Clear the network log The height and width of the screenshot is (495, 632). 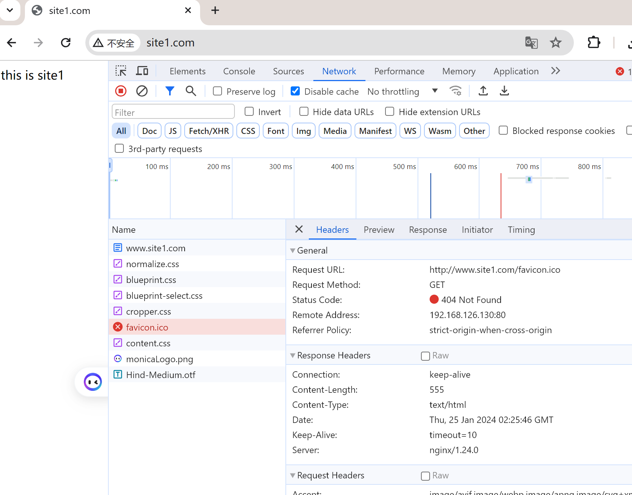(142, 91)
